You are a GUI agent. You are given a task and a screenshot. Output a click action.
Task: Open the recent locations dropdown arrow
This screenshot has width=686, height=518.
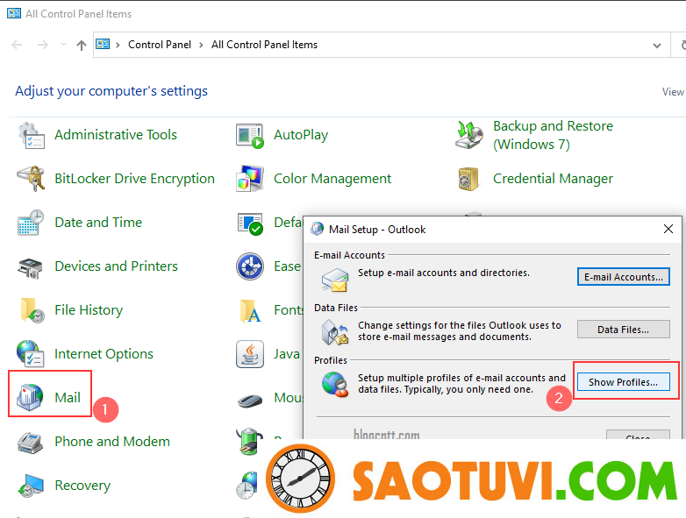(x=64, y=45)
